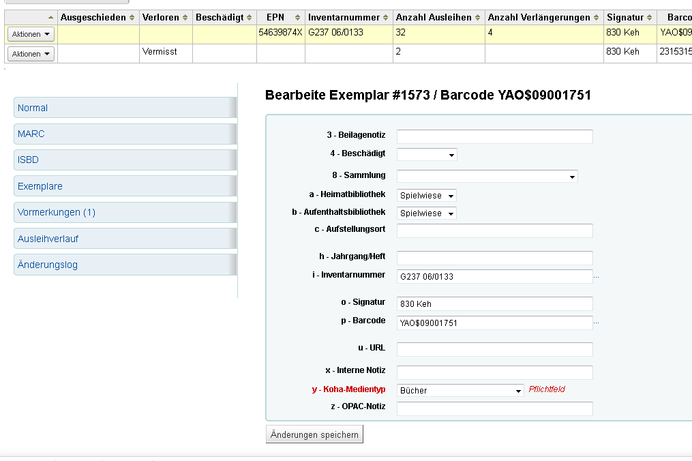Sort by Beschädigt column using arrow icon

(x=249, y=18)
